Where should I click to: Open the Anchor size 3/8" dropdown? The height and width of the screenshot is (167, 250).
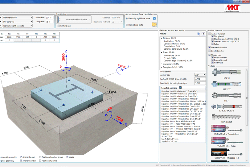tap(200, 75)
